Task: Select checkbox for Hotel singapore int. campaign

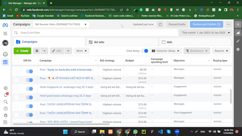Action: [17, 89]
